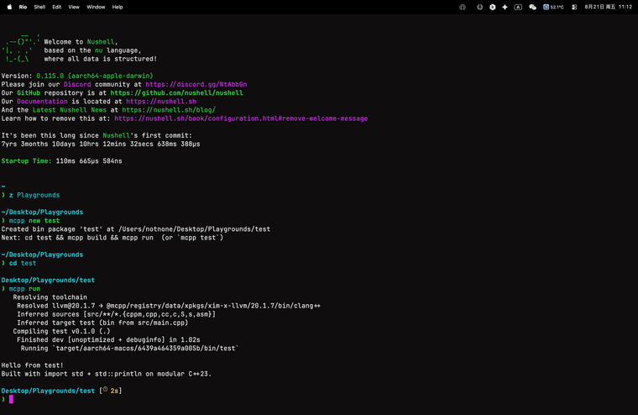The height and width of the screenshot is (415, 638).
Task: Click the 'Resolved llvm@20.1.7' output line
Action: point(169,306)
